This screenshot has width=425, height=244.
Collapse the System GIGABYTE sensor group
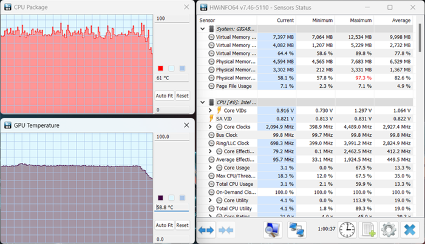pyautogui.click(x=203, y=28)
